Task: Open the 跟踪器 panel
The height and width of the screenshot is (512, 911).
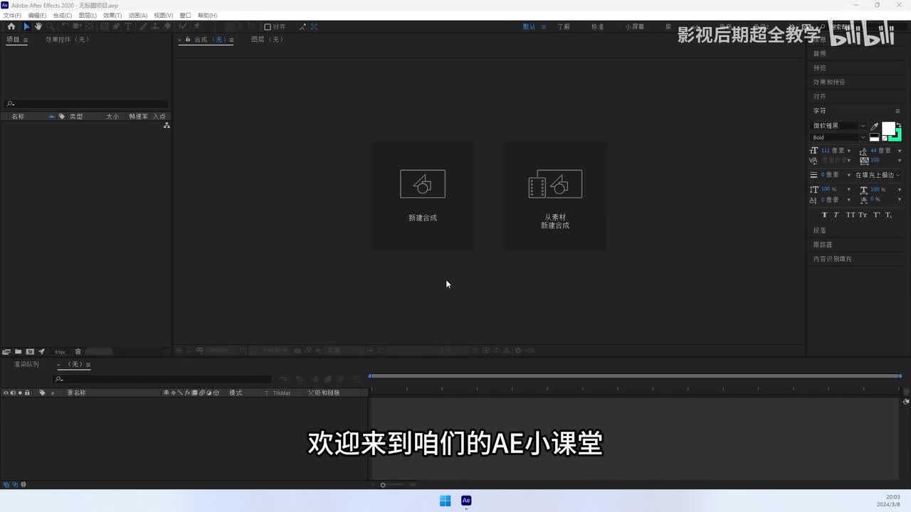Action: 823,245
